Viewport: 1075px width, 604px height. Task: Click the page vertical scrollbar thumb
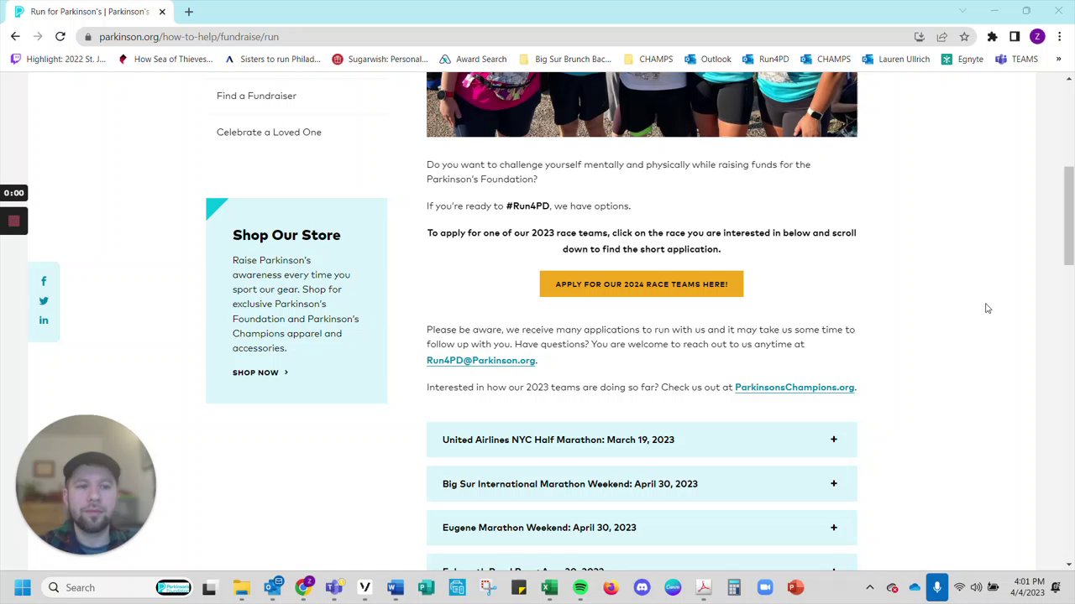(1068, 216)
